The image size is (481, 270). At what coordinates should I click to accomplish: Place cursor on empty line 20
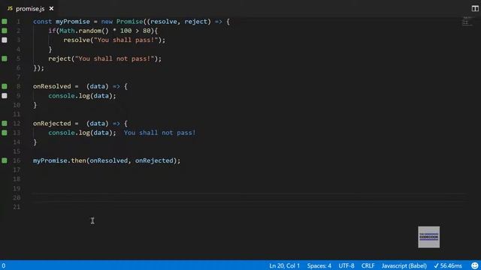(250, 197)
